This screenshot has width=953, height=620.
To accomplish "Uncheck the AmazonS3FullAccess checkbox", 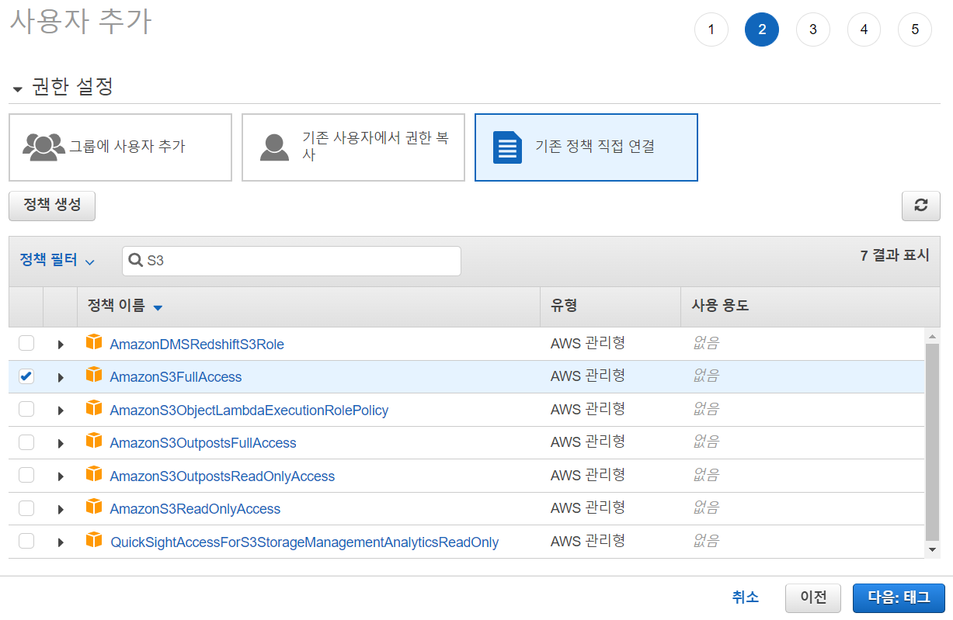I will tap(26, 376).
